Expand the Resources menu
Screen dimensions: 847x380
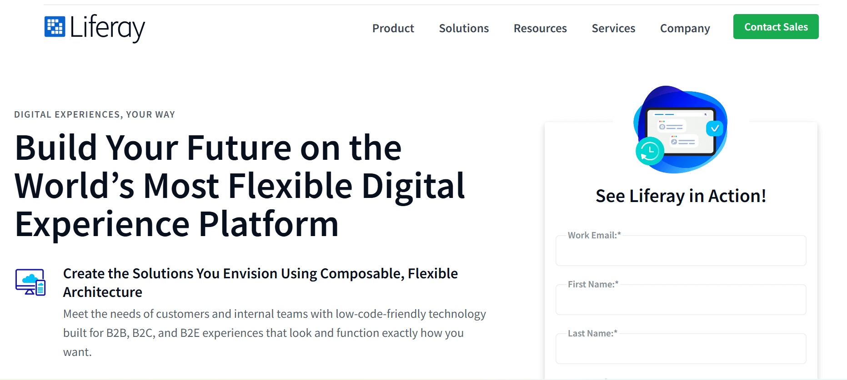coord(540,28)
